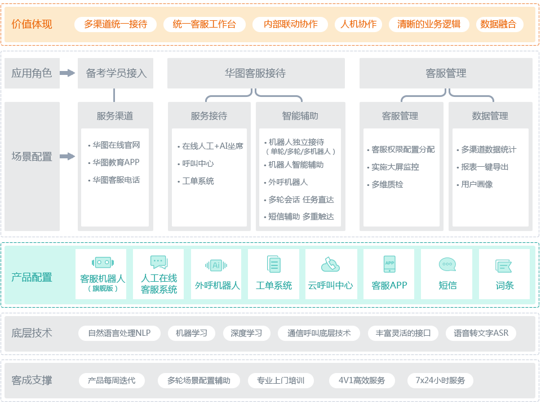541x404 pixels.
Task: Select the 数据融合 pill
Action: coord(500,24)
